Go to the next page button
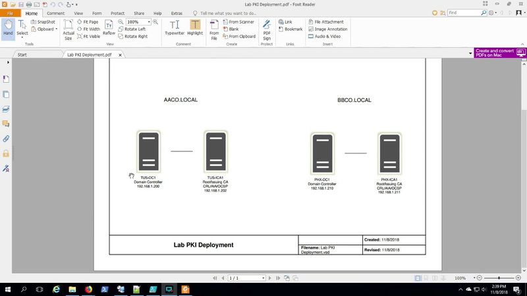The height and width of the screenshot is (296, 527). 269,278
